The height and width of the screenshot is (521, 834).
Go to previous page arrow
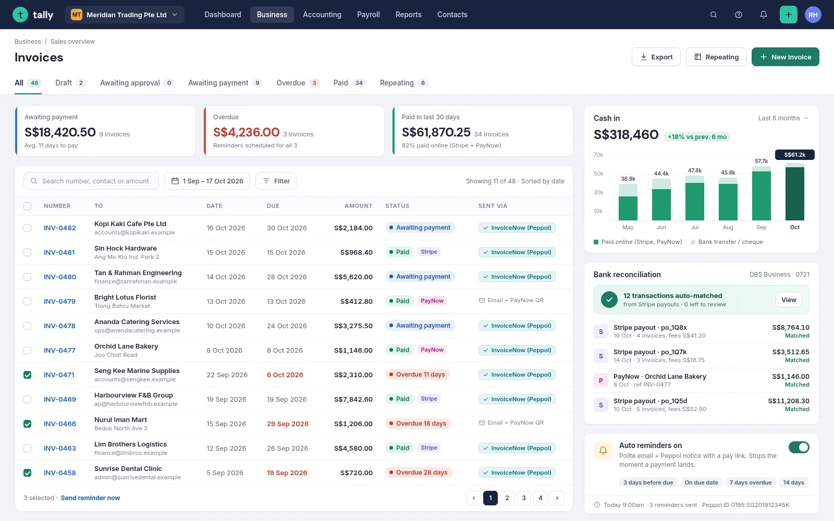pos(474,498)
